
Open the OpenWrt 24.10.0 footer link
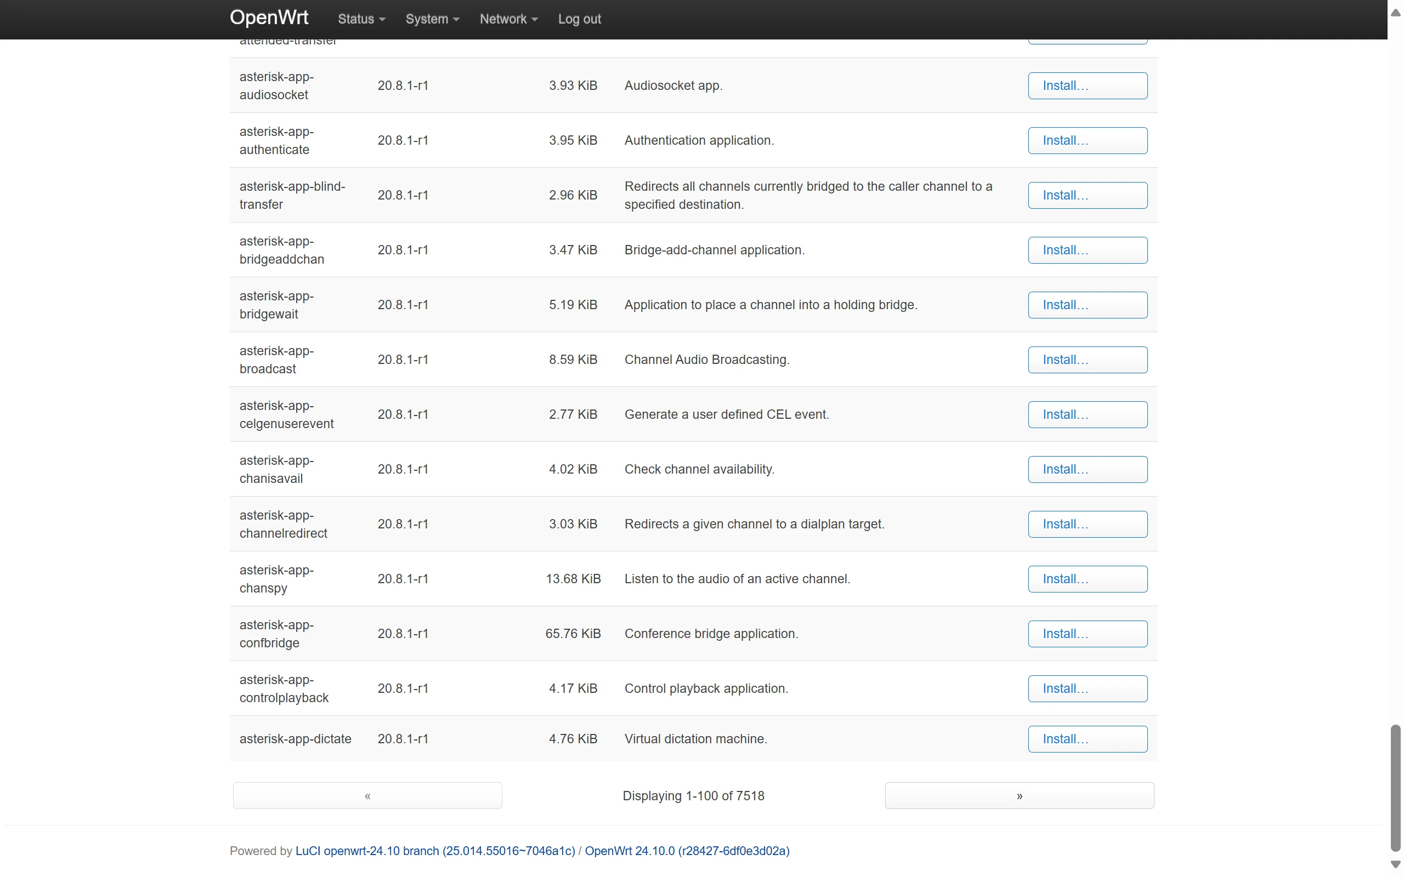pos(687,850)
